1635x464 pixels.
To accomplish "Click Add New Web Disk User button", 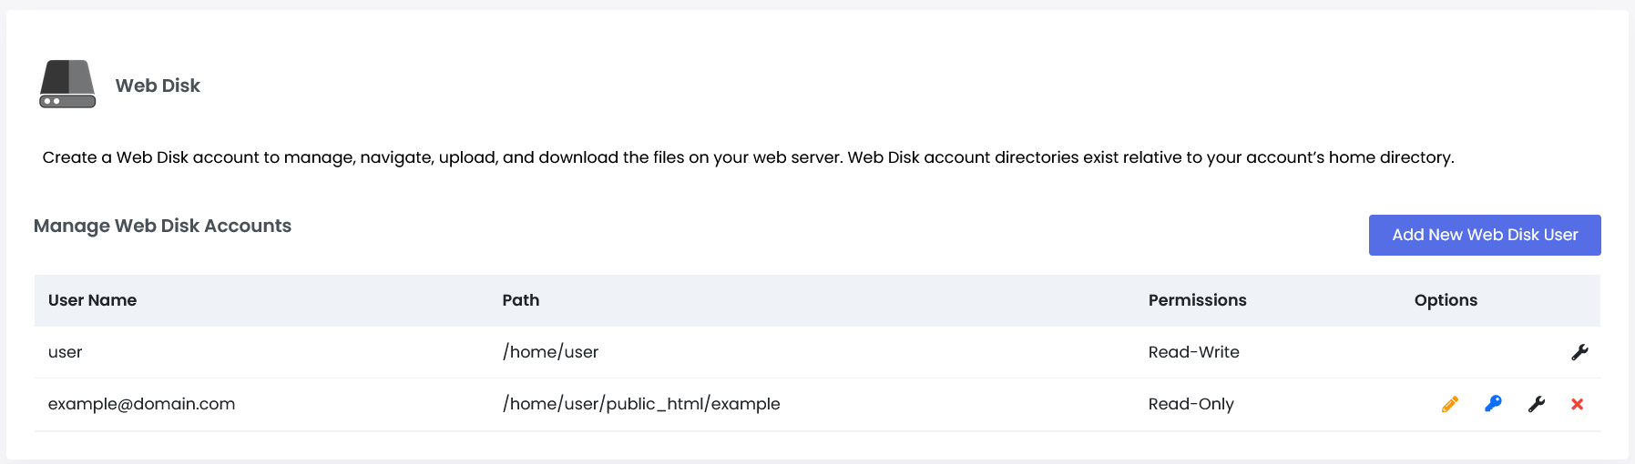I will click(x=1484, y=235).
